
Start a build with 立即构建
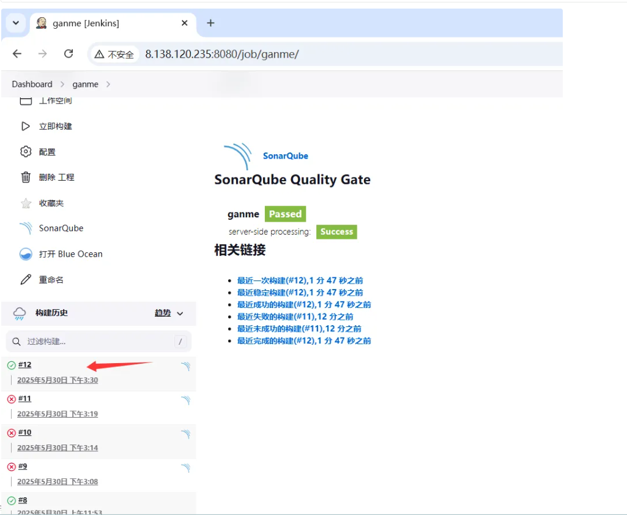(55, 126)
